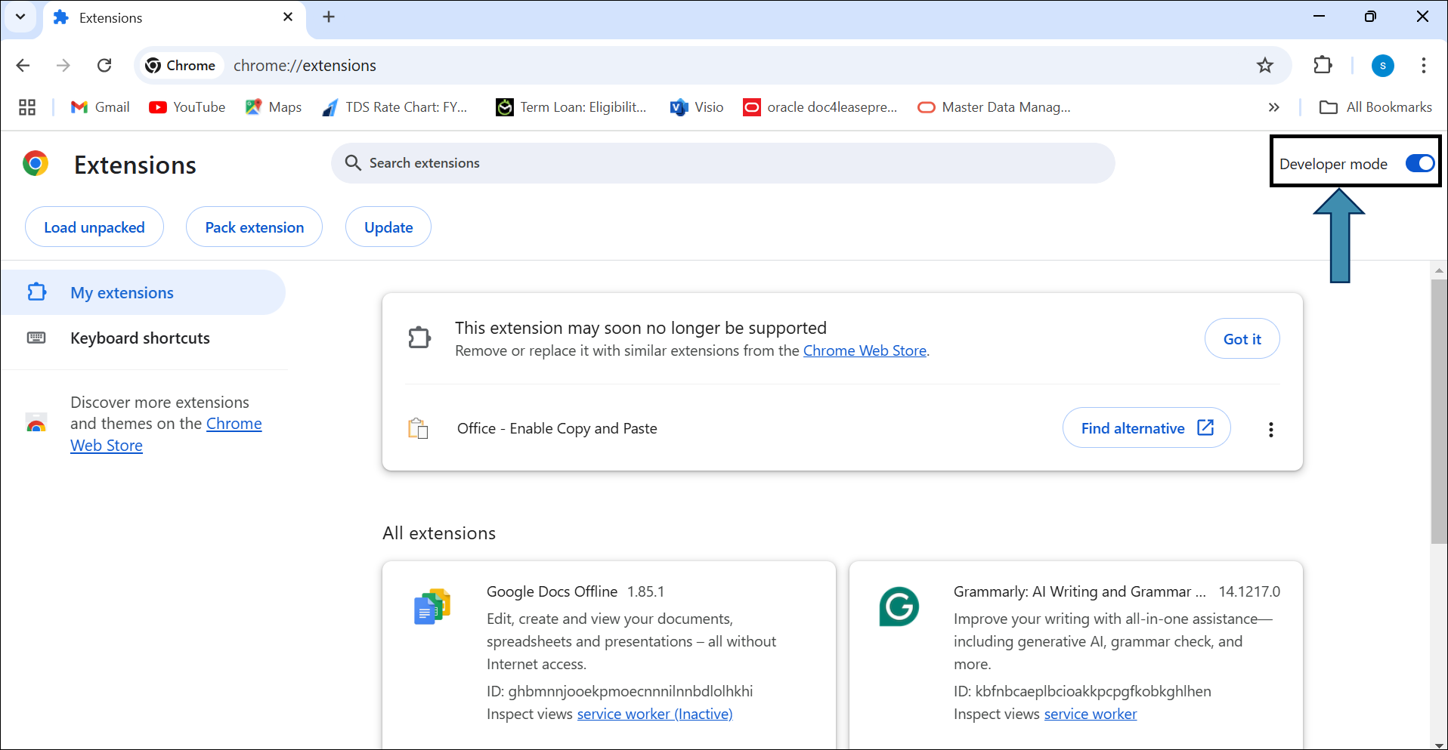The image size is (1448, 750).
Task: Open the tab search dropdown arrow
Action: point(20,17)
